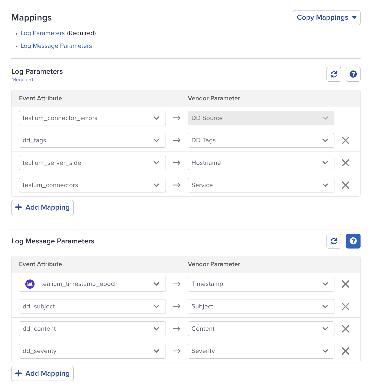The width and height of the screenshot is (370, 388).
Task: Follow the Log Parameters link
Action: pyautogui.click(x=42, y=33)
